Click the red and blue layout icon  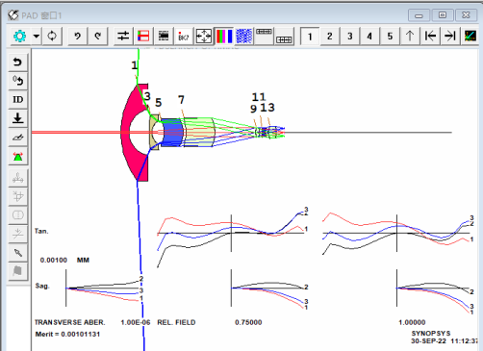tap(143, 36)
